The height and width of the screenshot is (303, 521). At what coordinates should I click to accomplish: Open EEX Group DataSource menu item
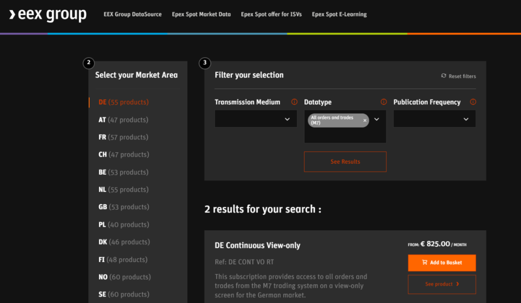(133, 14)
